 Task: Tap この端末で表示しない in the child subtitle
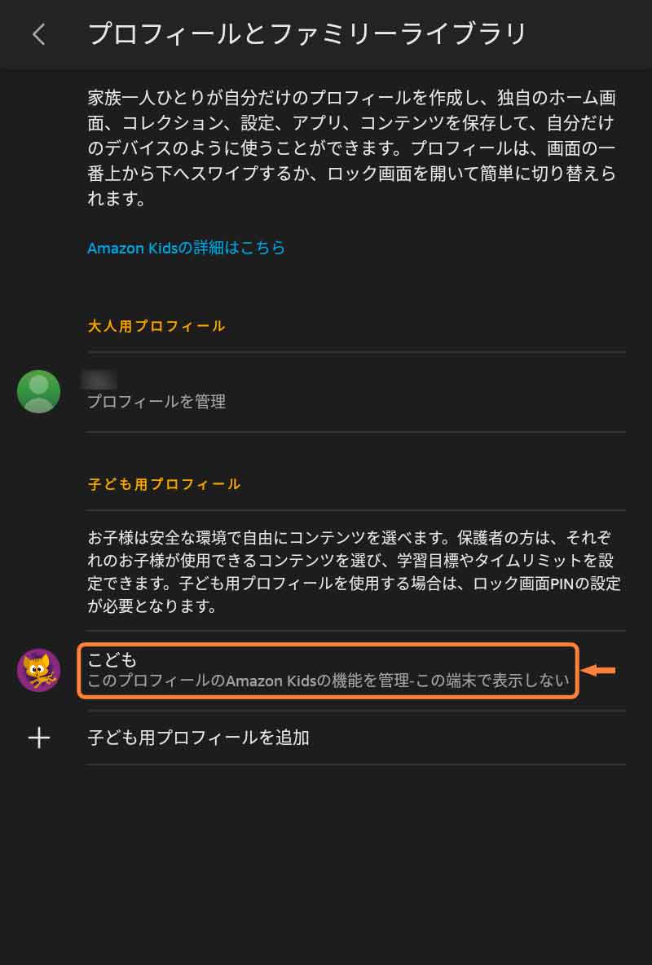[x=492, y=681]
